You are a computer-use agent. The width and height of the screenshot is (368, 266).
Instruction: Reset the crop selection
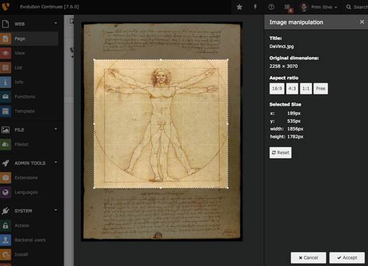(x=280, y=153)
